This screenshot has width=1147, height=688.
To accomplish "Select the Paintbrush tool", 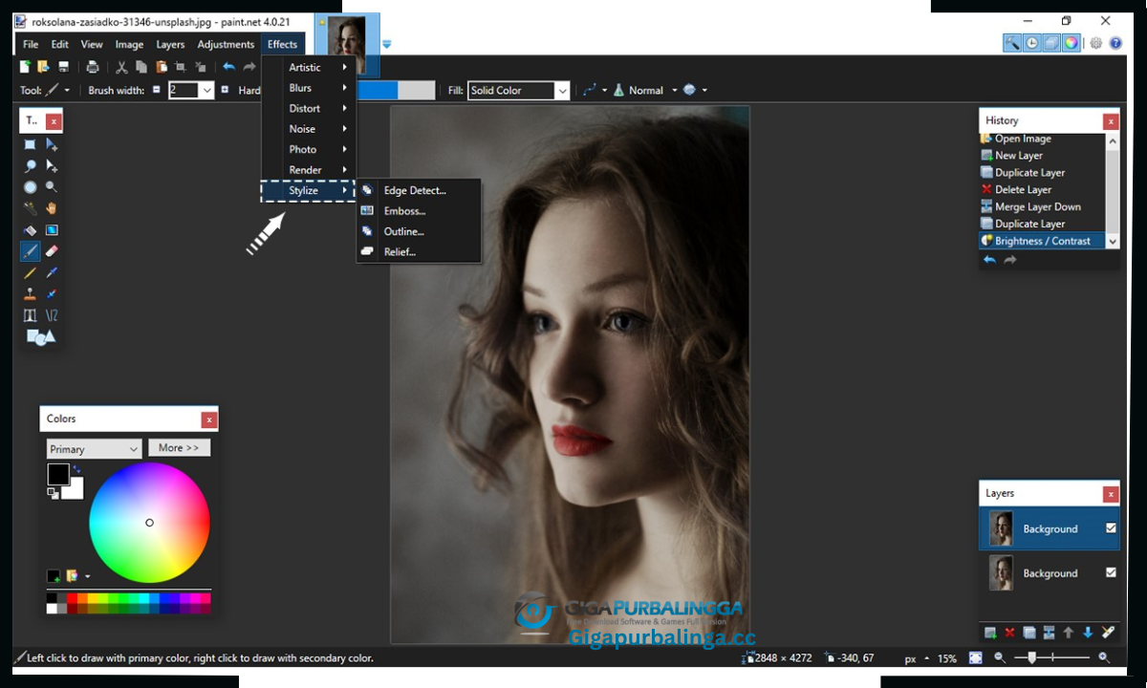I will (x=30, y=251).
